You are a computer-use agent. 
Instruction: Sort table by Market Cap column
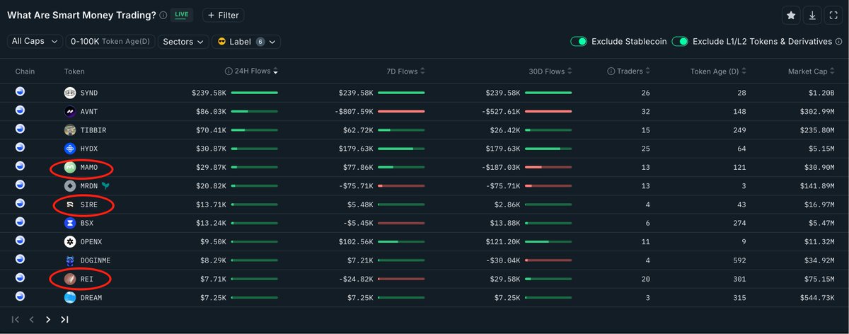tap(807, 71)
